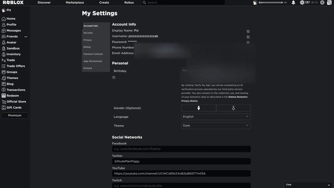
Task: Click the Roblox logo in the top bar
Action: pyautogui.click(x=13, y=3)
